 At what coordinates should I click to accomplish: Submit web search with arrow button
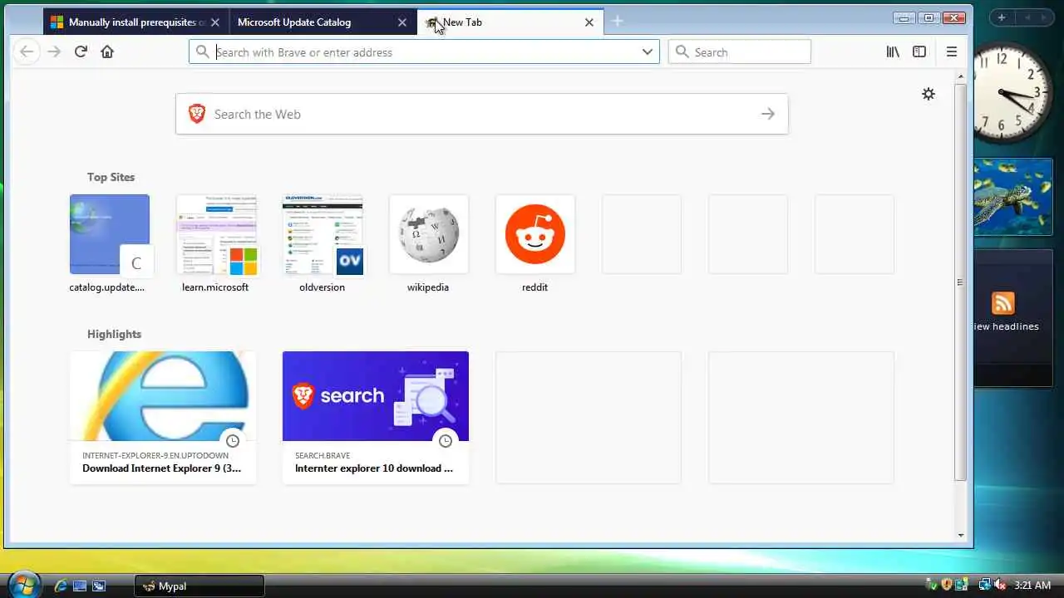click(768, 114)
